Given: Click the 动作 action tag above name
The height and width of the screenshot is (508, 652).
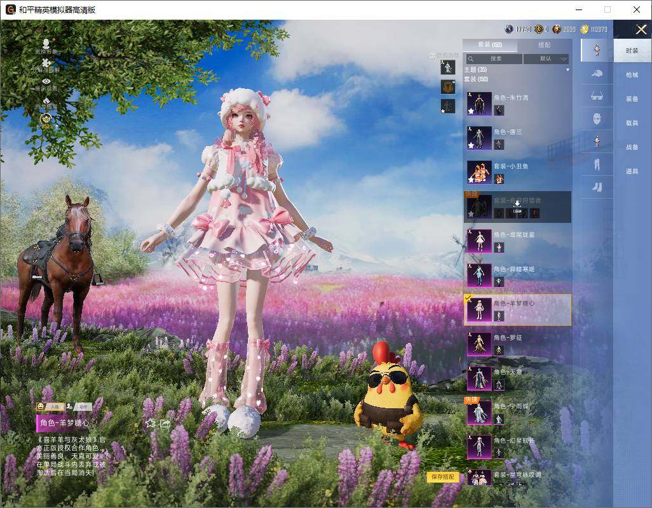Looking at the screenshot, I should tap(79, 406).
